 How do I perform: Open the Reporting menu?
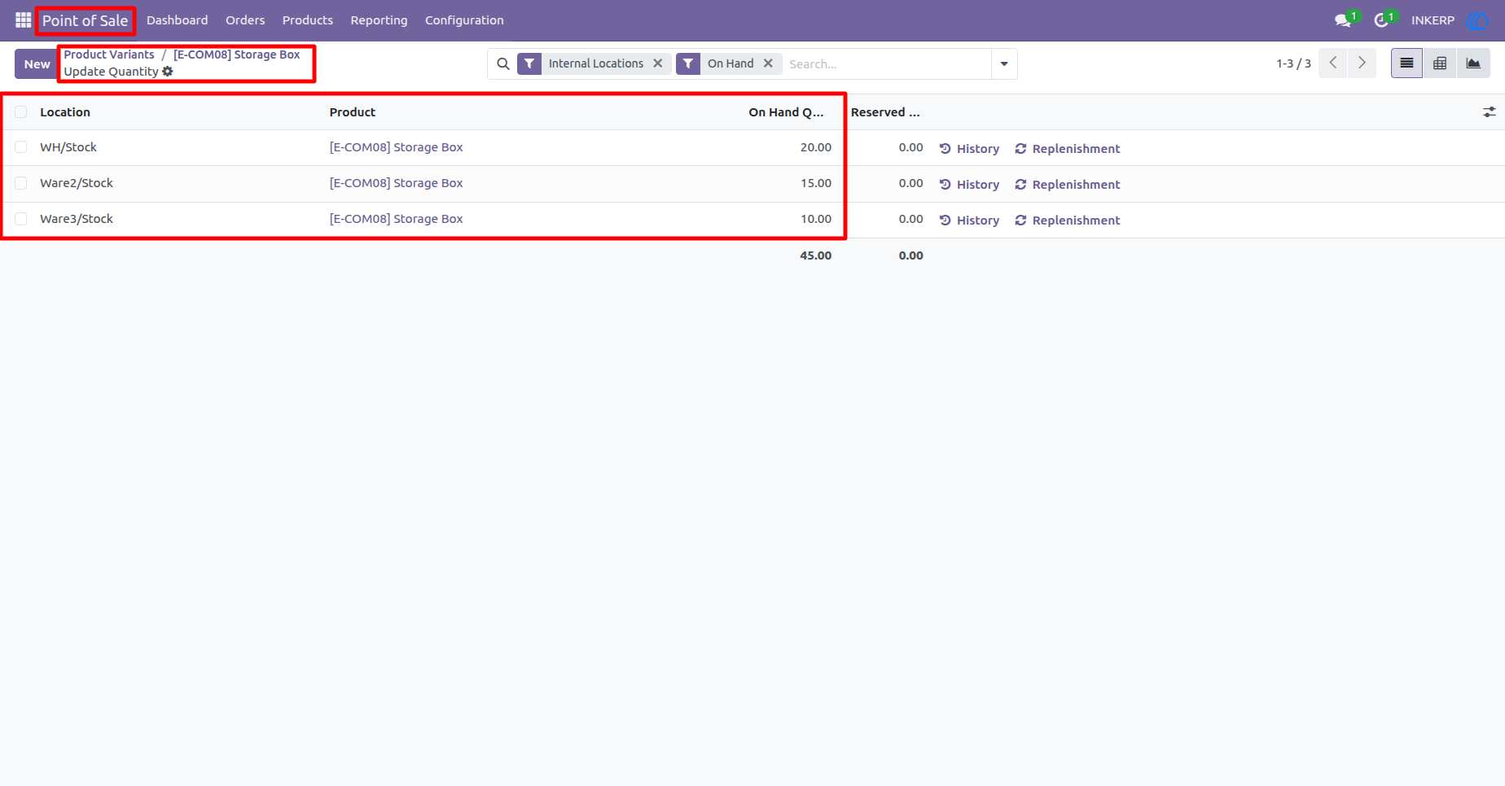[x=379, y=20]
